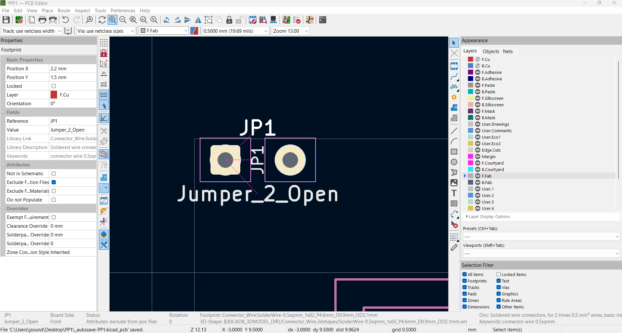Open the Zoom level dropdown
The width and height of the screenshot is (622, 333).
tap(291, 31)
